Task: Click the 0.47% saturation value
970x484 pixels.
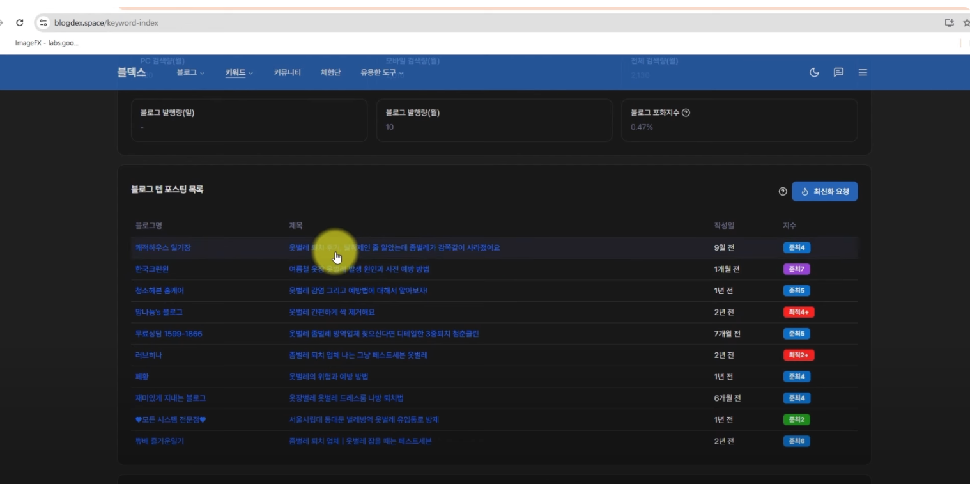Action: coord(642,127)
